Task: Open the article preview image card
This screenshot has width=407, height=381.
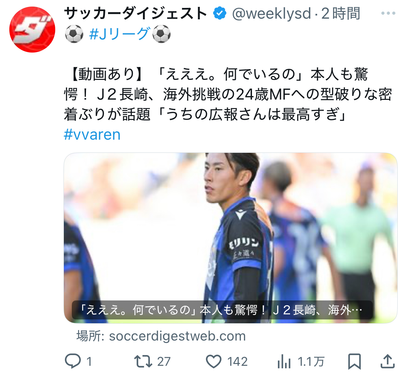Action: pos(231,238)
